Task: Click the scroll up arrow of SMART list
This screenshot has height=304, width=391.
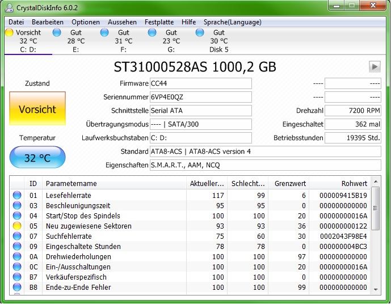Action: [x=376, y=182]
